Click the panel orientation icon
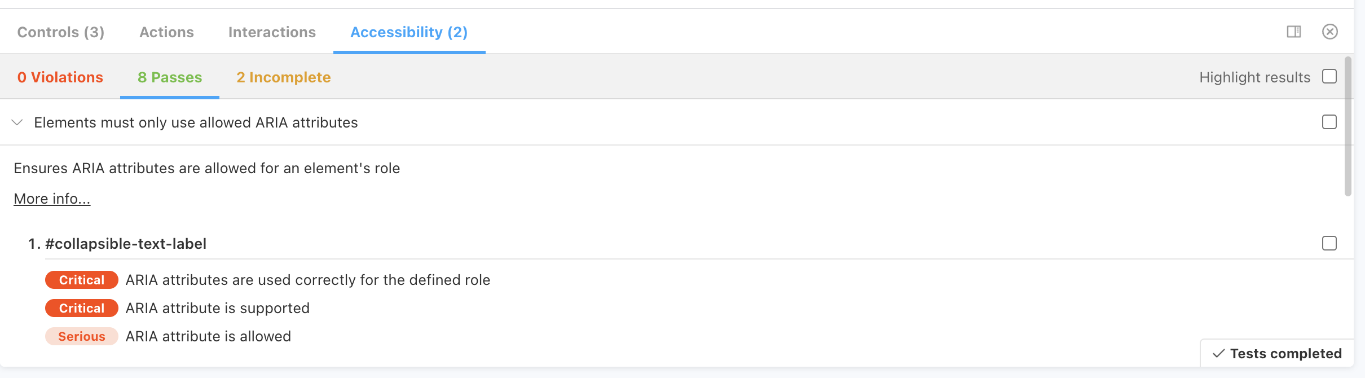 point(1294,32)
